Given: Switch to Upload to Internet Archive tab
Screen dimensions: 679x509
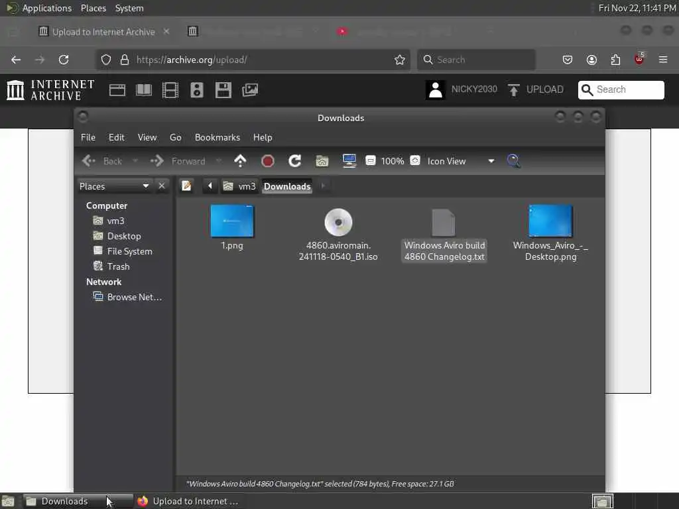Looking at the screenshot, I should click(x=103, y=32).
